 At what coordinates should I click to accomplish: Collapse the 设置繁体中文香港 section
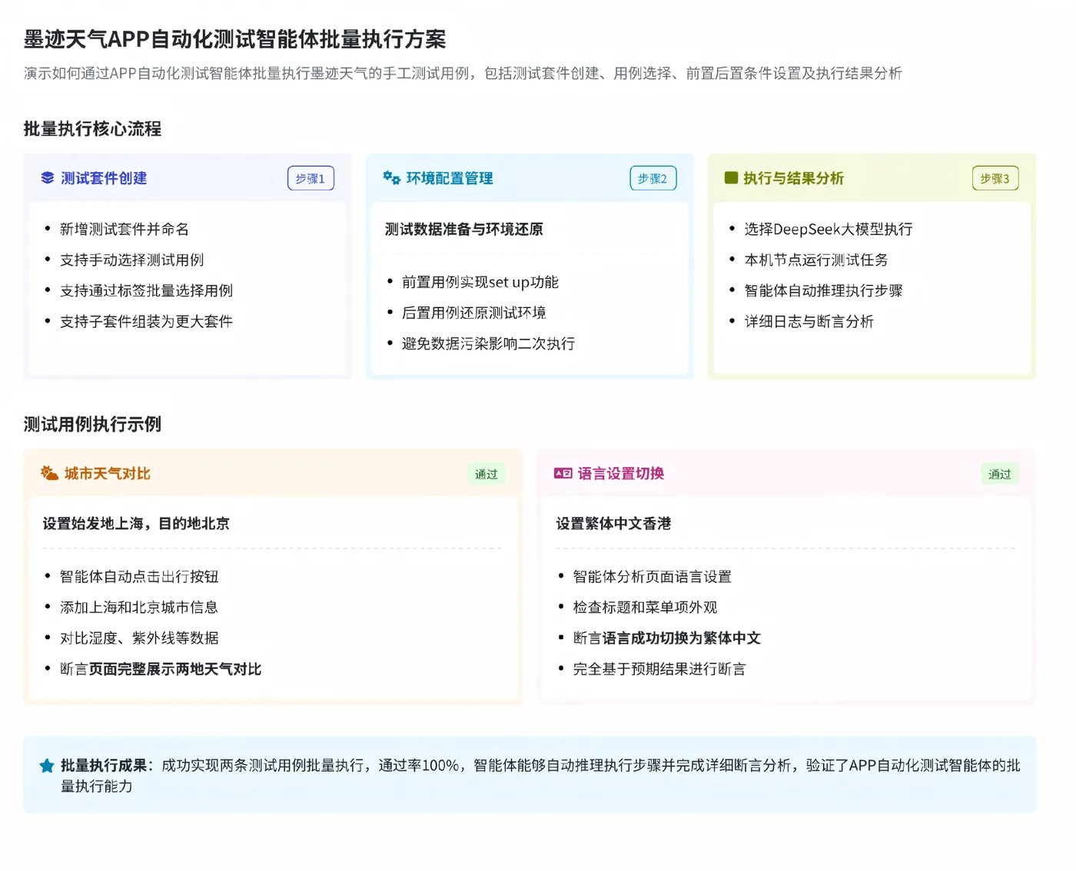pos(613,523)
